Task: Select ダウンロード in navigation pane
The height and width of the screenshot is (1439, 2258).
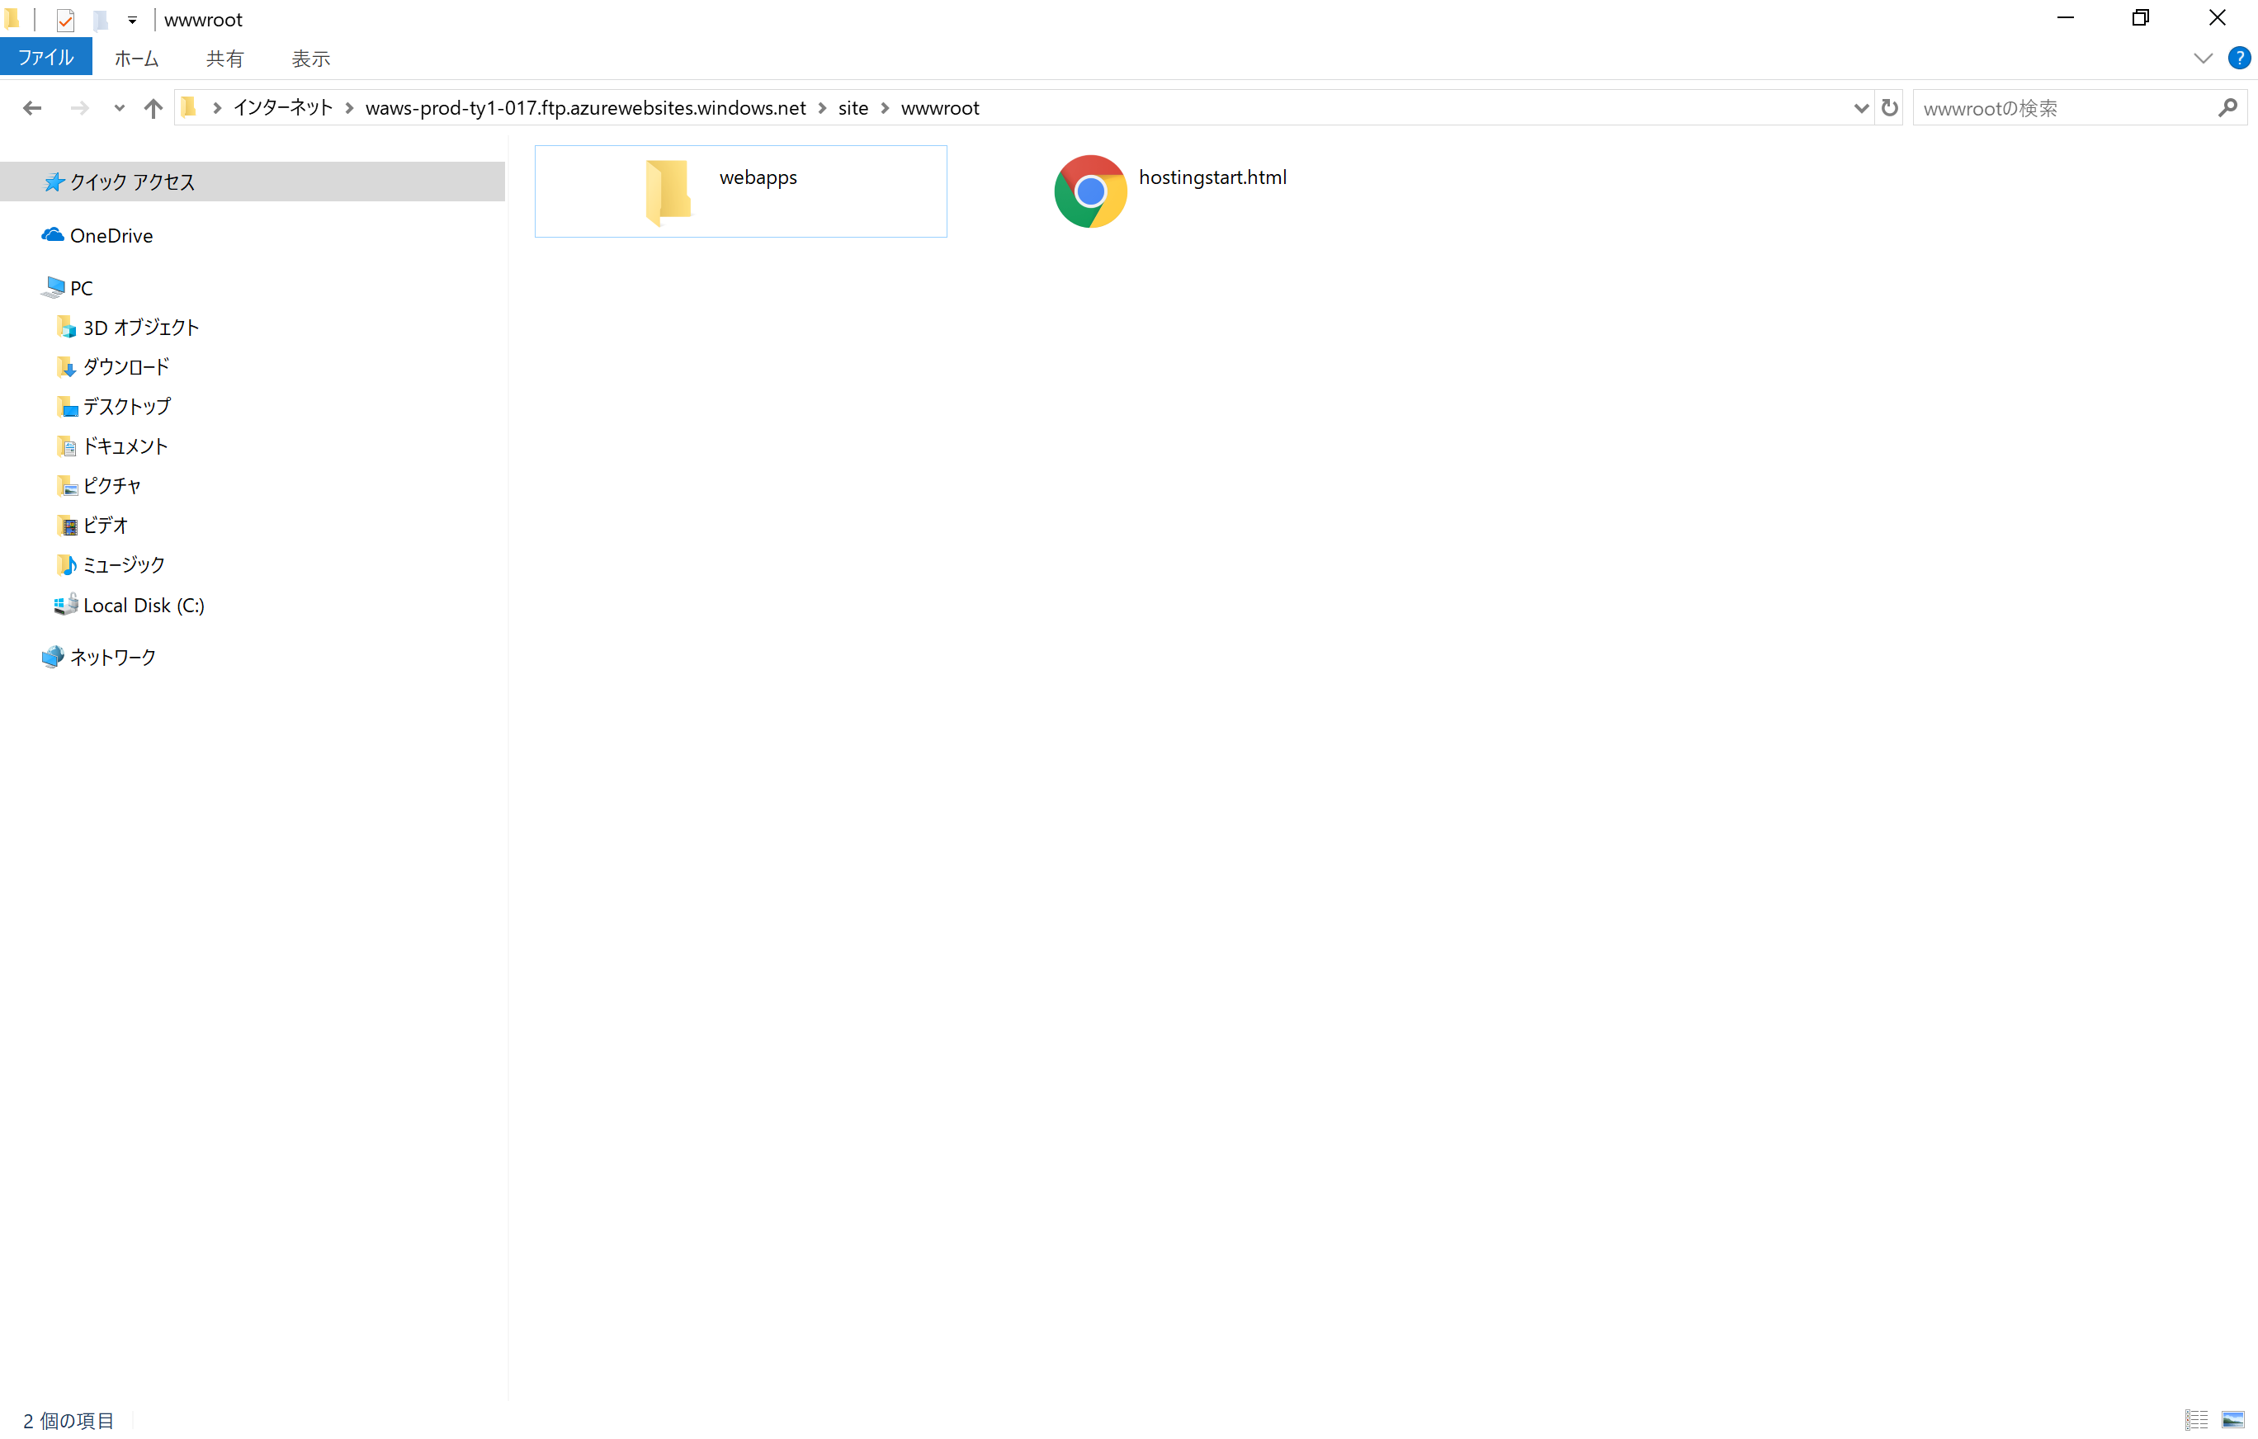Action: [125, 367]
